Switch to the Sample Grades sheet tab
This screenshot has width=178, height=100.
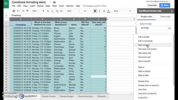click(49, 96)
